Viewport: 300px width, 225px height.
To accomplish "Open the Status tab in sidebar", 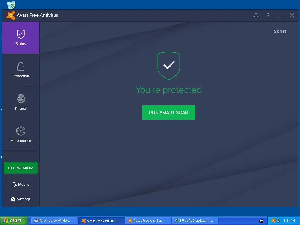I will pos(21,37).
